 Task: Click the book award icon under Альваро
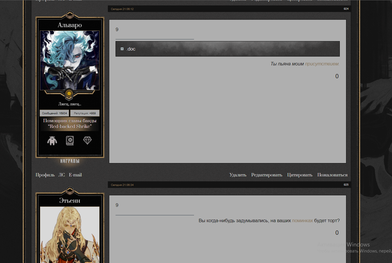[70, 140]
